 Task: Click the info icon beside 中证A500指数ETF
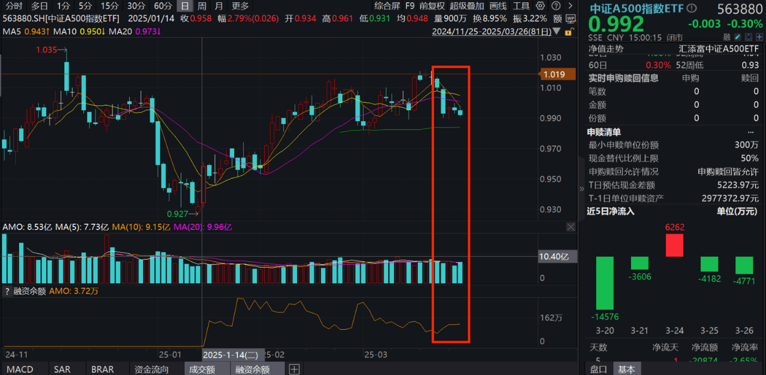(690, 8)
